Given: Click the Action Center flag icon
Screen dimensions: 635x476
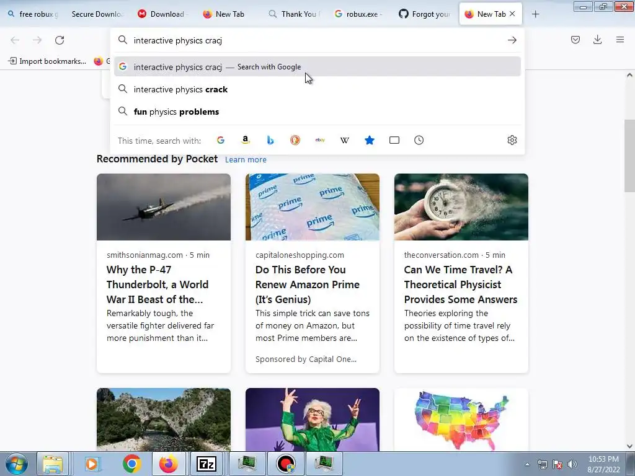Looking at the screenshot, I should pos(557,464).
